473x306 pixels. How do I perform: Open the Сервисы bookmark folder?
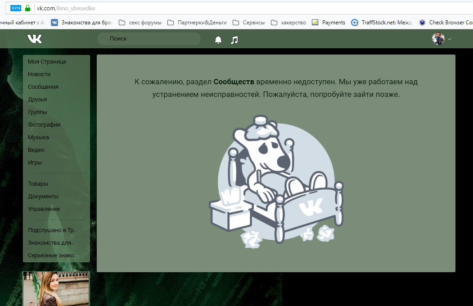click(249, 23)
